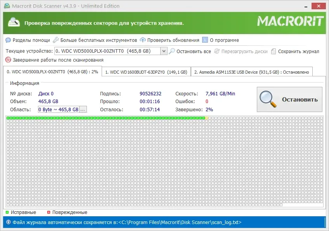This screenshot has width=329, height=231.
Task: Open the WDC WD5000LPLX device combo box
Action: coord(111,51)
